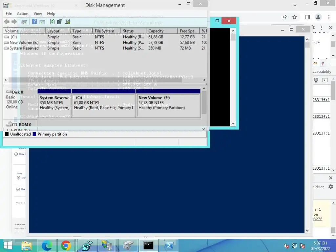Viewport: 336px width, 252px height.
Task: Click the green Refresh toolbar icon
Action: 52,22
